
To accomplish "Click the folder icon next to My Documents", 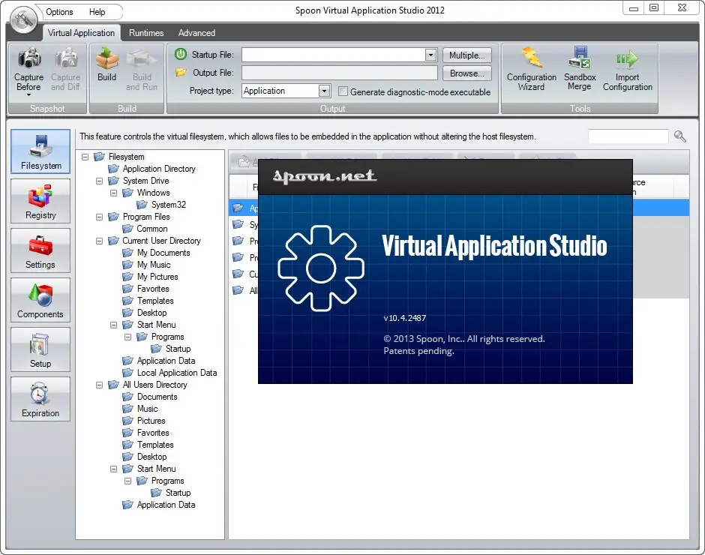I will coord(127,253).
